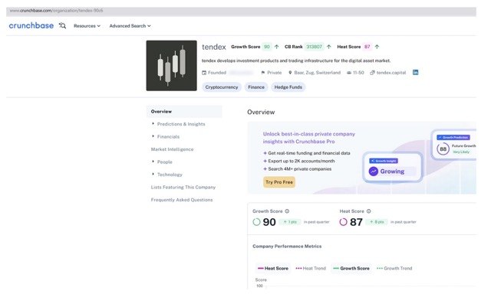Click the Heat Score 87 badge in header
Viewport: 491px width, 294px height.
[x=367, y=47]
